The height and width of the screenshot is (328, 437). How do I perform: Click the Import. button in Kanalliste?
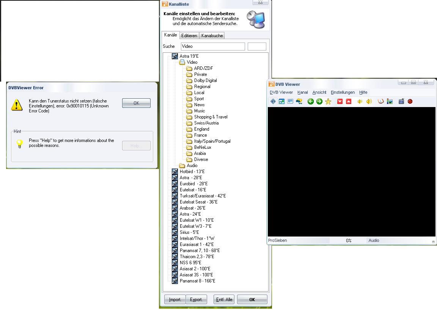[175, 300]
